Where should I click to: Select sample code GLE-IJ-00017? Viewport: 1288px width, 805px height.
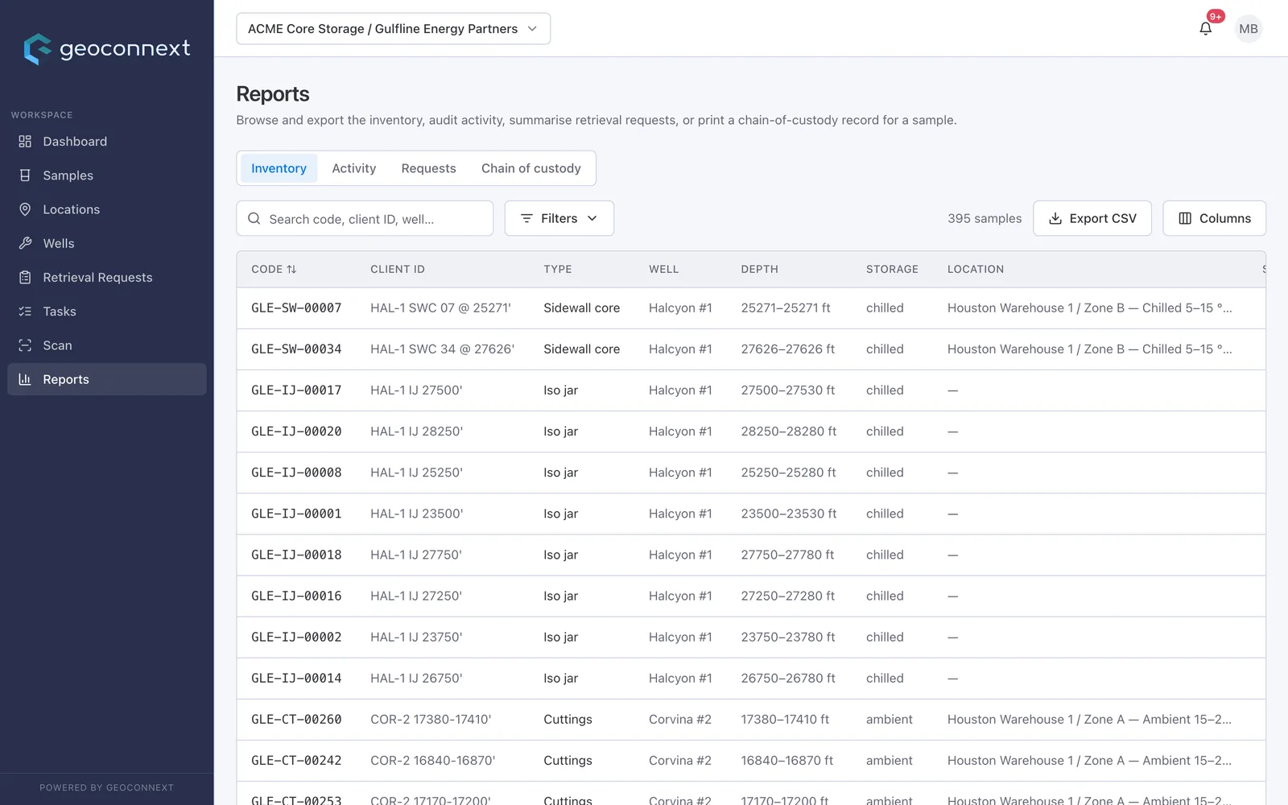click(x=296, y=390)
